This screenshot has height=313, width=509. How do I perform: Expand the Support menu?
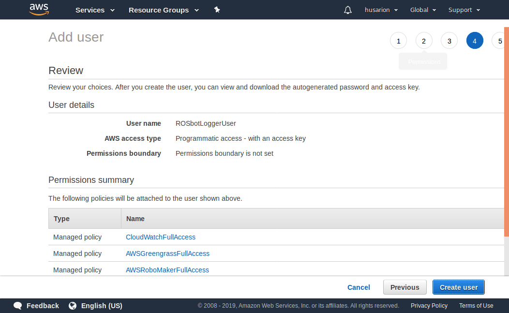point(464,10)
